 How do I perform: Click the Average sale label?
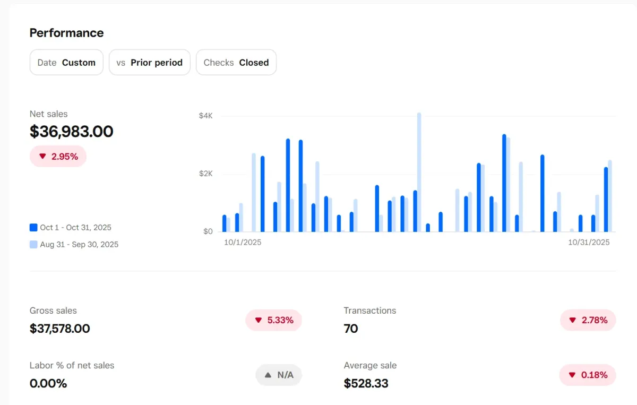[x=371, y=365]
